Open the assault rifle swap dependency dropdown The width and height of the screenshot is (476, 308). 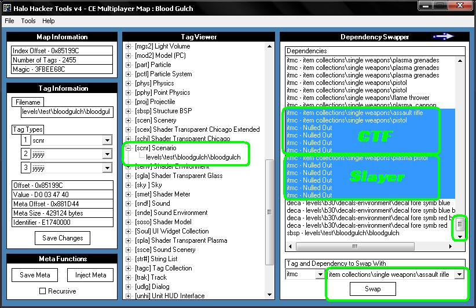tap(459, 274)
